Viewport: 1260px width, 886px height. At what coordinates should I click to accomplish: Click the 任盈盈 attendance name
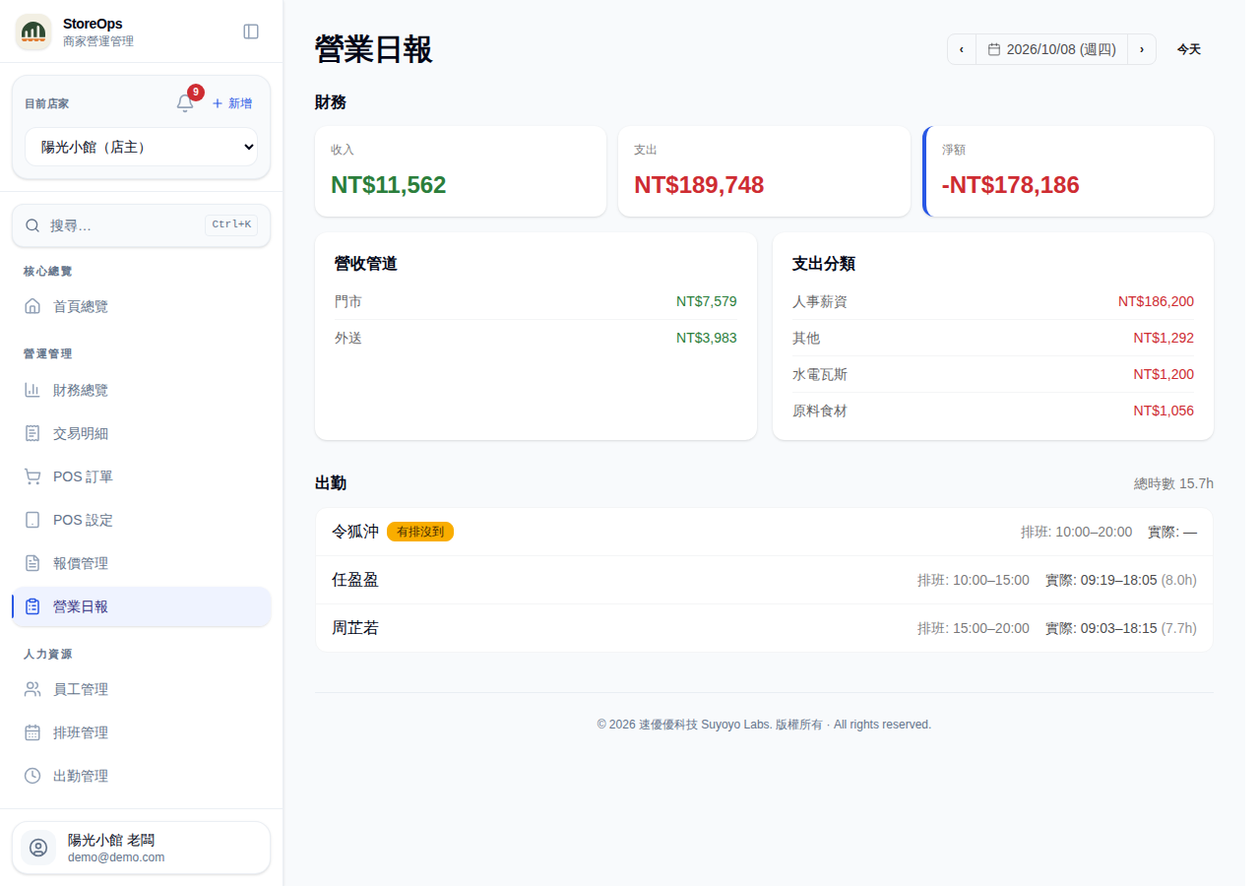355,580
